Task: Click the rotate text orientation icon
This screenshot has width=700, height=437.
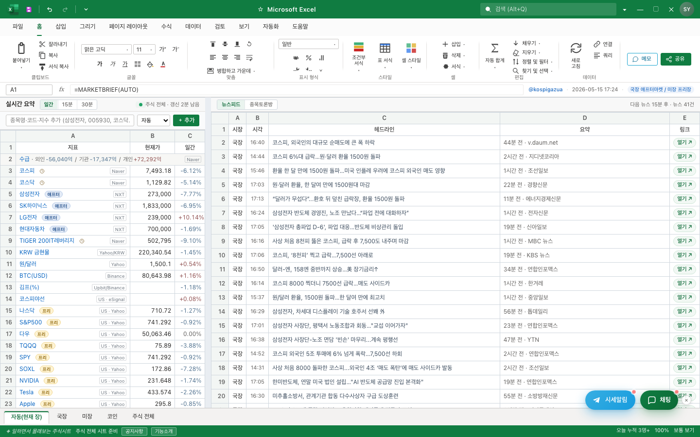Action: click(249, 44)
